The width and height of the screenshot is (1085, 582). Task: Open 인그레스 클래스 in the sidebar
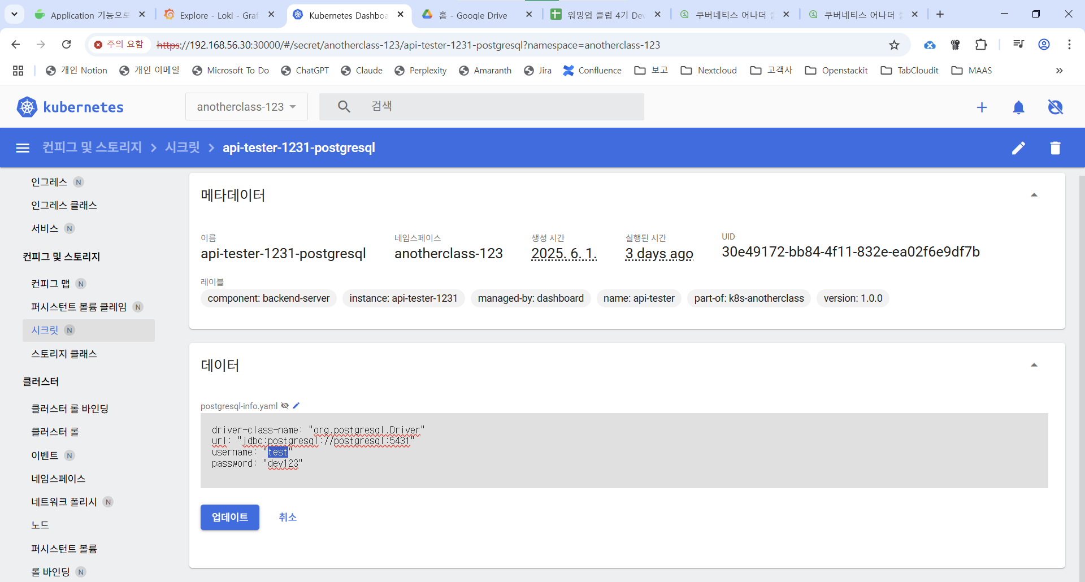pyautogui.click(x=64, y=205)
